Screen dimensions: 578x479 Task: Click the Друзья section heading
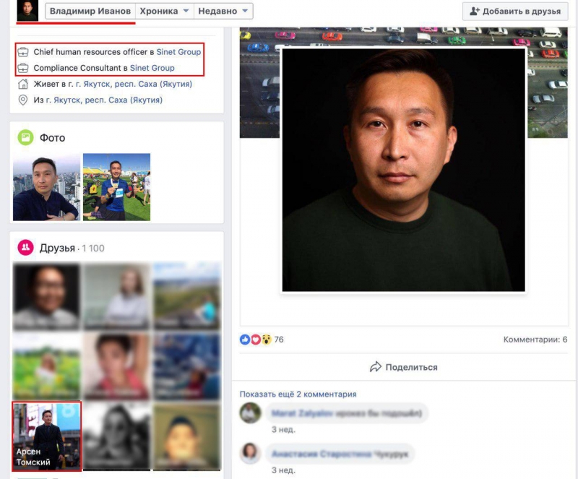58,248
